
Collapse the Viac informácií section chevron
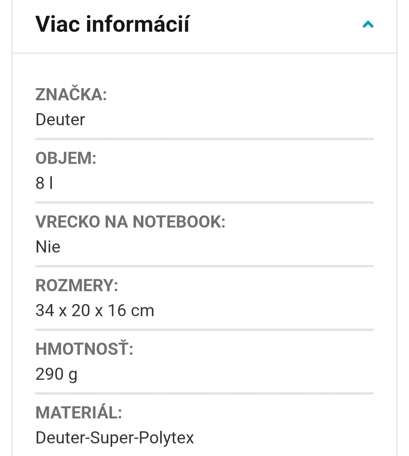pos(368,25)
